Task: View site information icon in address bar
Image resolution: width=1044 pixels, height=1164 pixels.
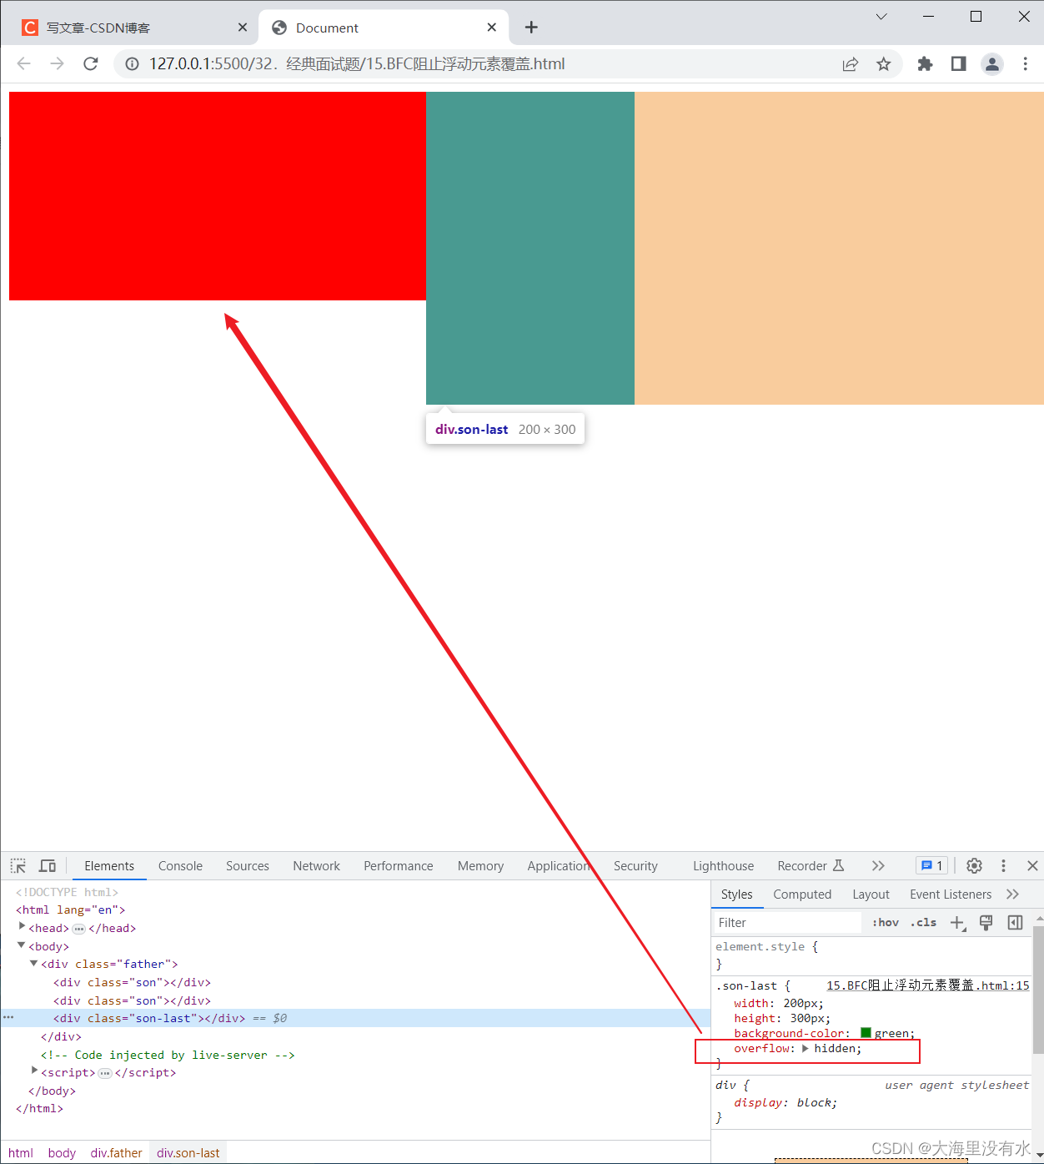Action: point(132,64)
